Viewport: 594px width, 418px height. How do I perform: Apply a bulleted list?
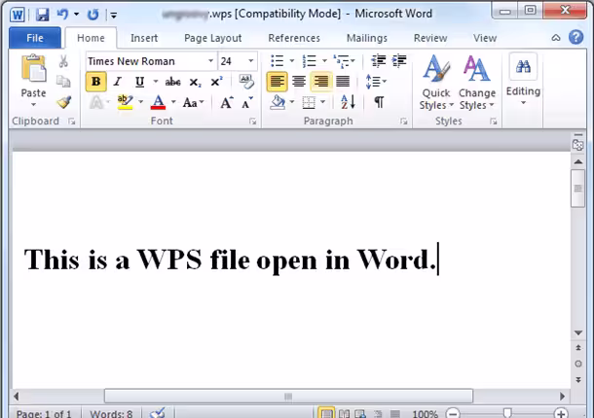(x=278, y=60)
